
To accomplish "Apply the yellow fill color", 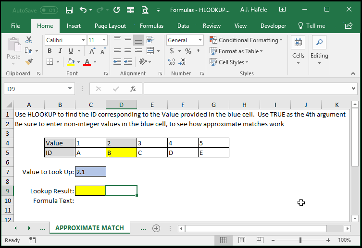I will click(x=71, y=62).
